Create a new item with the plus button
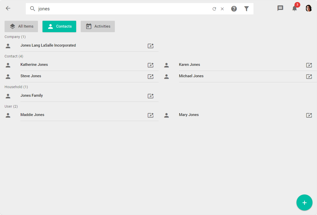This screenshot has width=317, height=215. click(304, 202)
